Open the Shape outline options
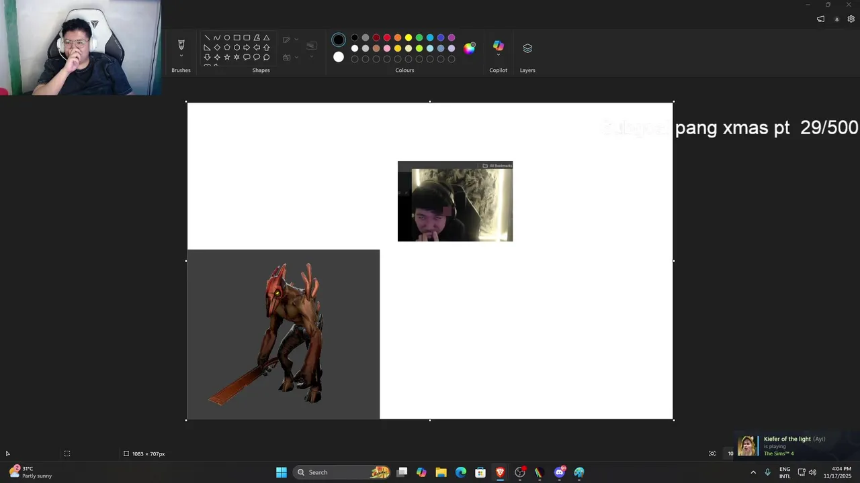This screenshot has width=860, height=483. (x=286, y=40)
